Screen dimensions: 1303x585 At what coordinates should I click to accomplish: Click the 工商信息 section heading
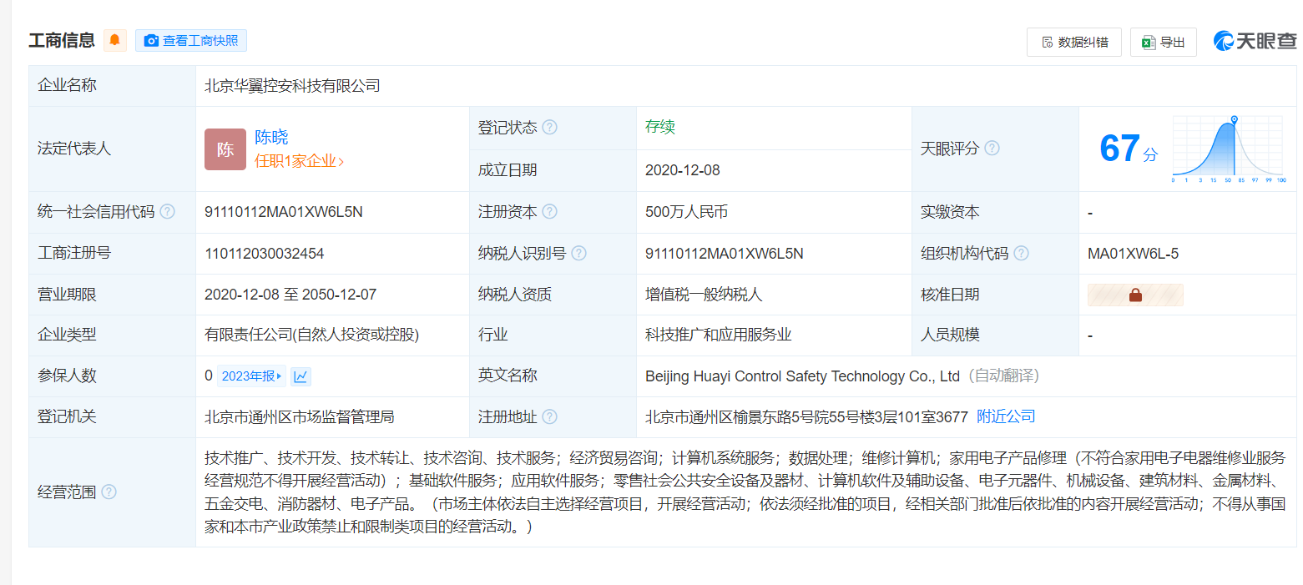coord(62,40)
